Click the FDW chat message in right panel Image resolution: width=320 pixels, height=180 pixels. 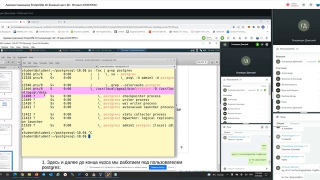tap(284, 160)
